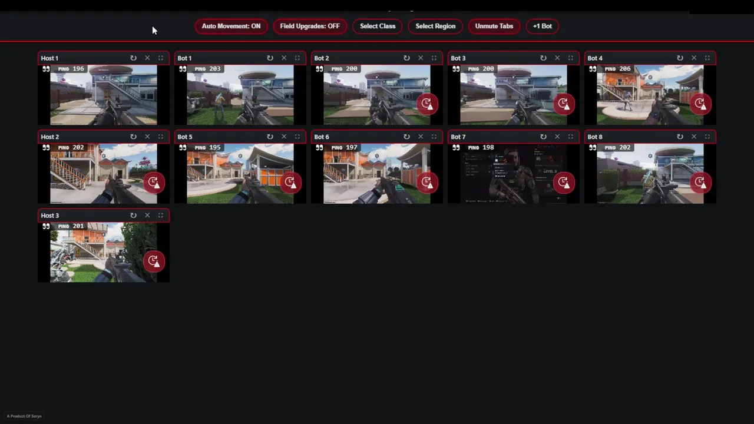Click red timer alert icon on Bot 5

pos(290,183)
